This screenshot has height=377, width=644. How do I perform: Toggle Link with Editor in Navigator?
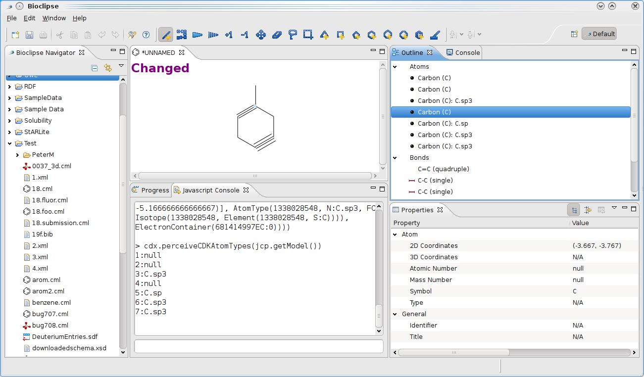coord(108,68)
